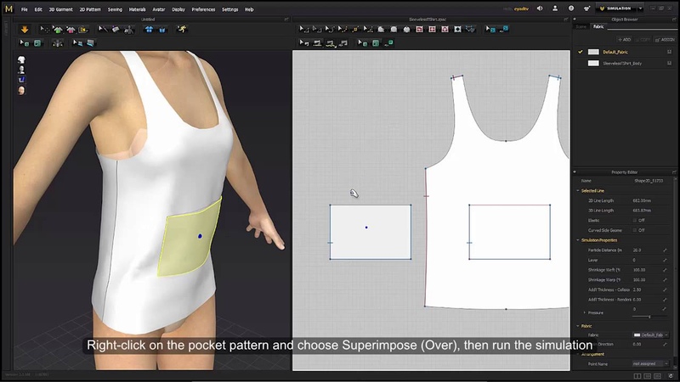Viewport: 680px width, 382px height.
Task: Click the purple tape measure tool icon
Action: [116, 30]
